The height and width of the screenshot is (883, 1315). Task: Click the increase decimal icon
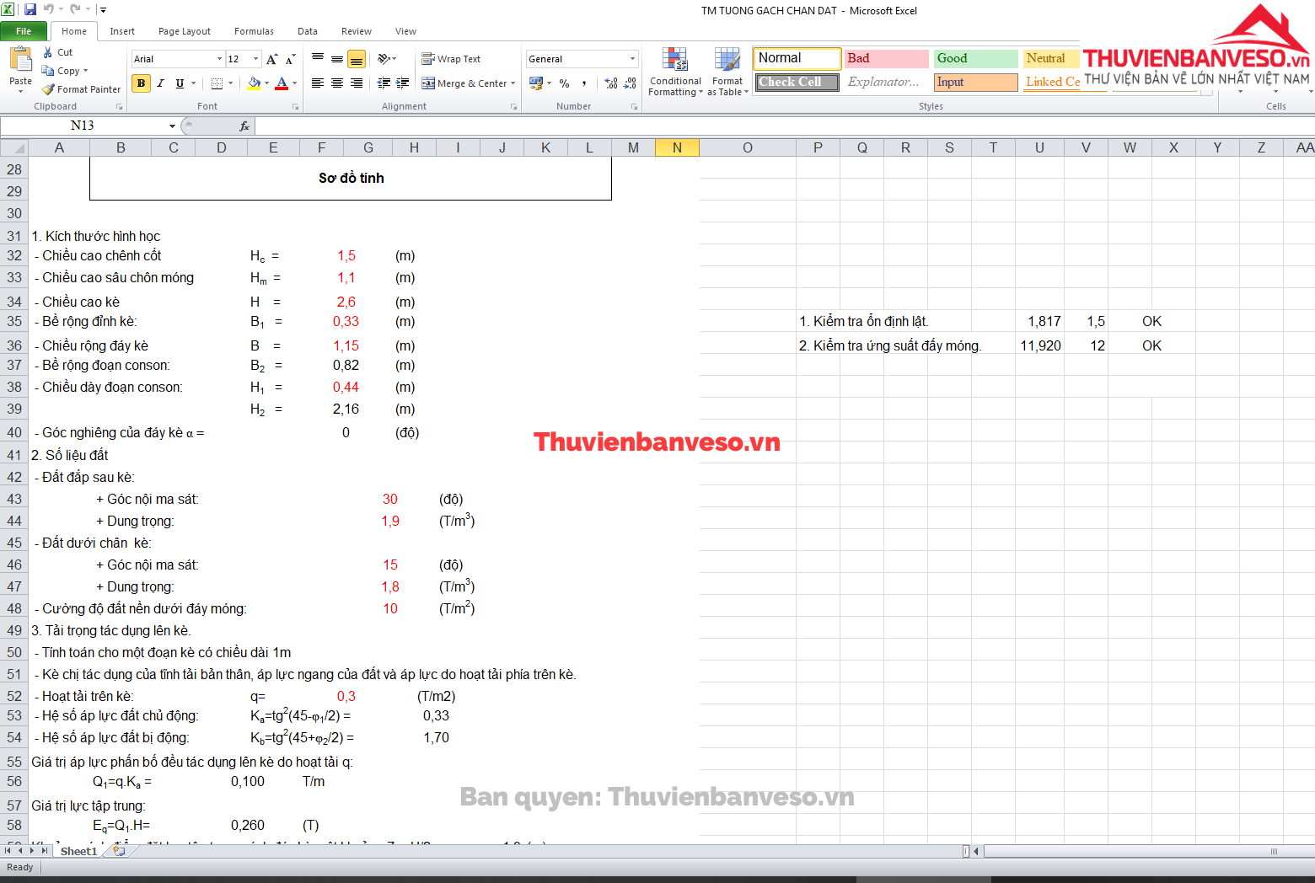(x=611, y=83)
